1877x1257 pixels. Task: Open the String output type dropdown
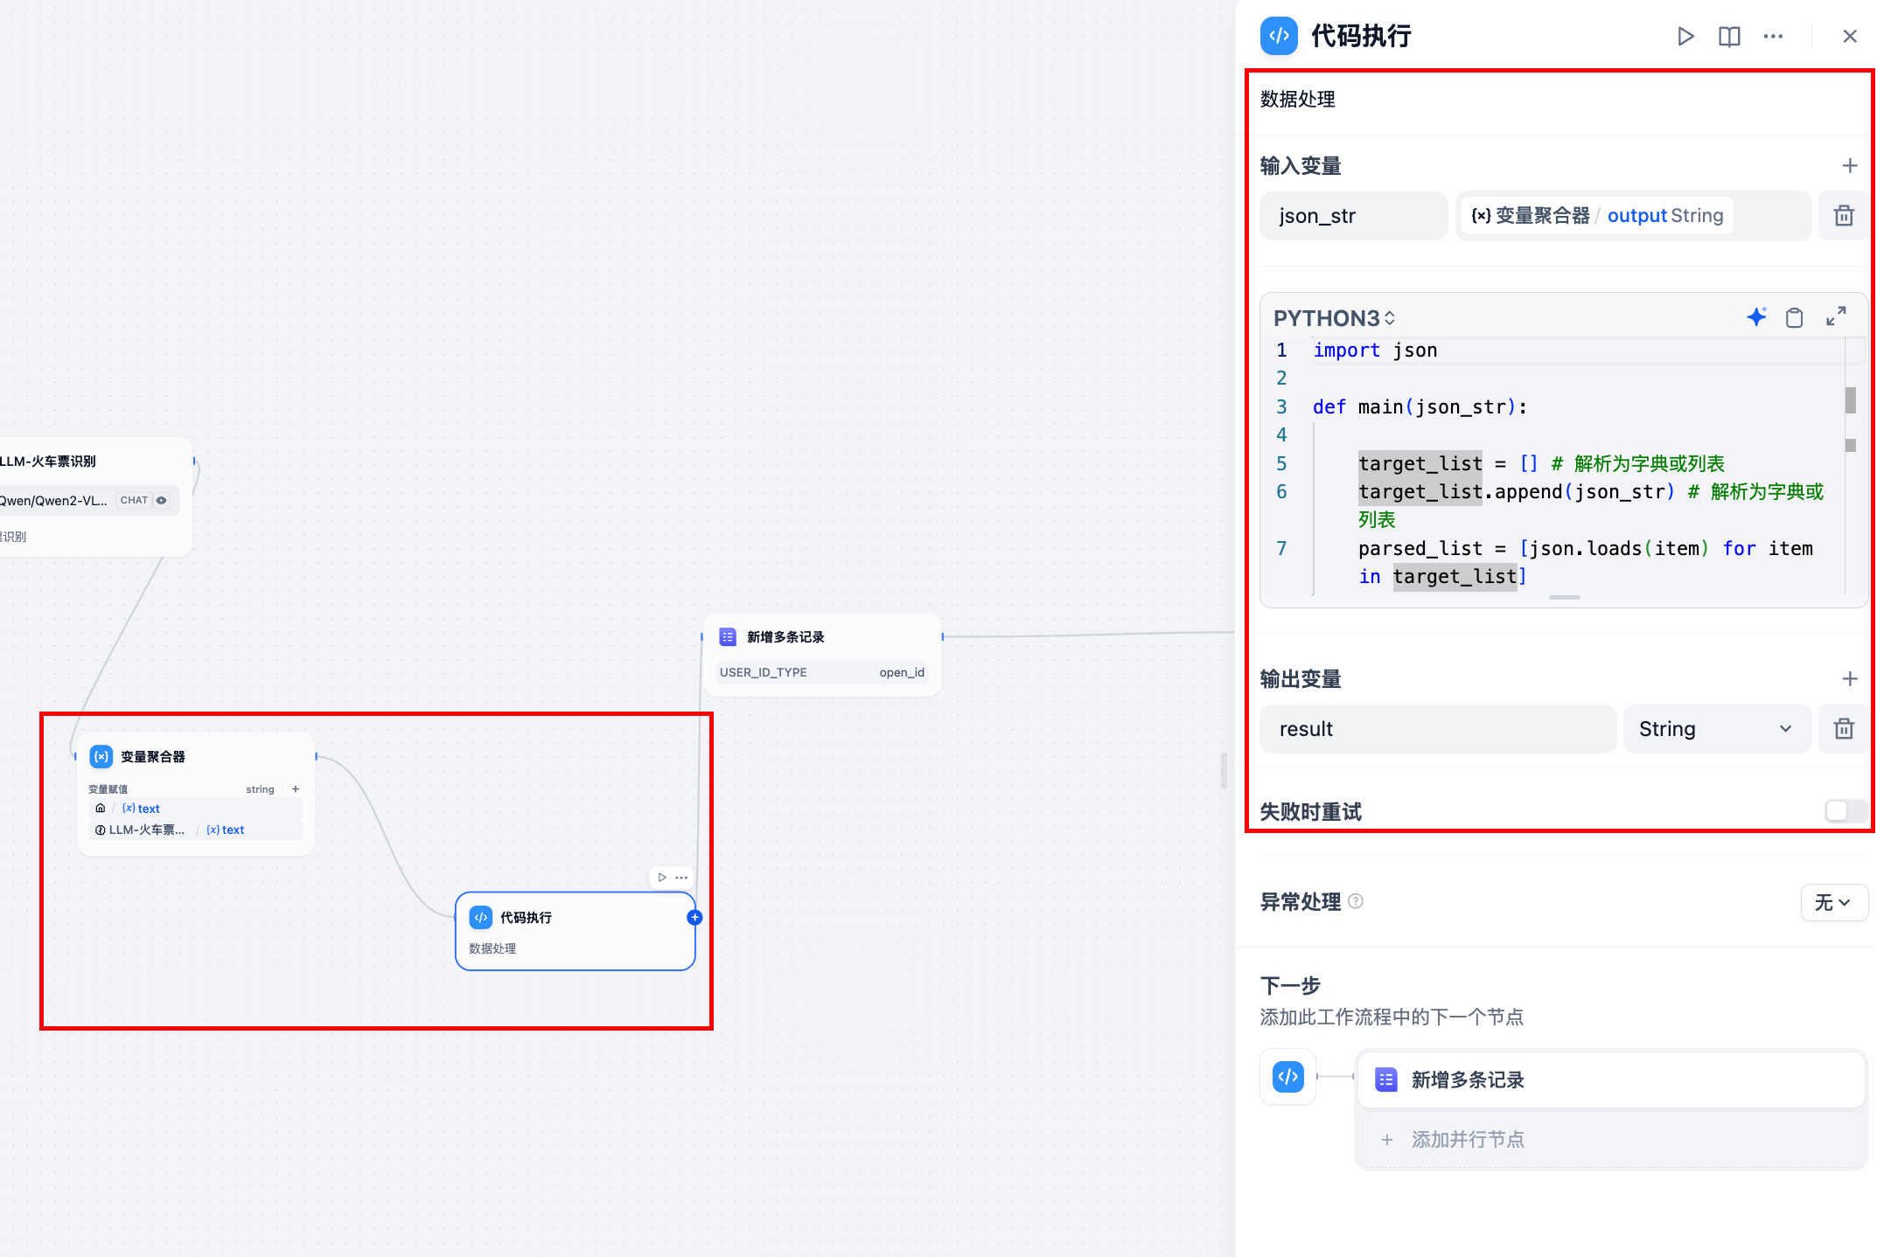pos(1714,729)
